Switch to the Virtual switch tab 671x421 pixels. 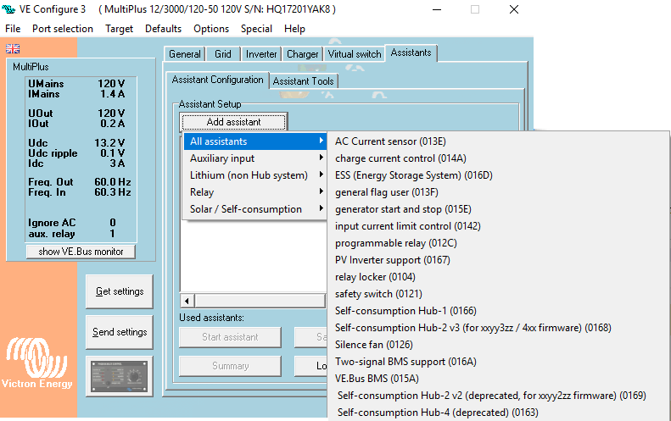pos(355,54)
